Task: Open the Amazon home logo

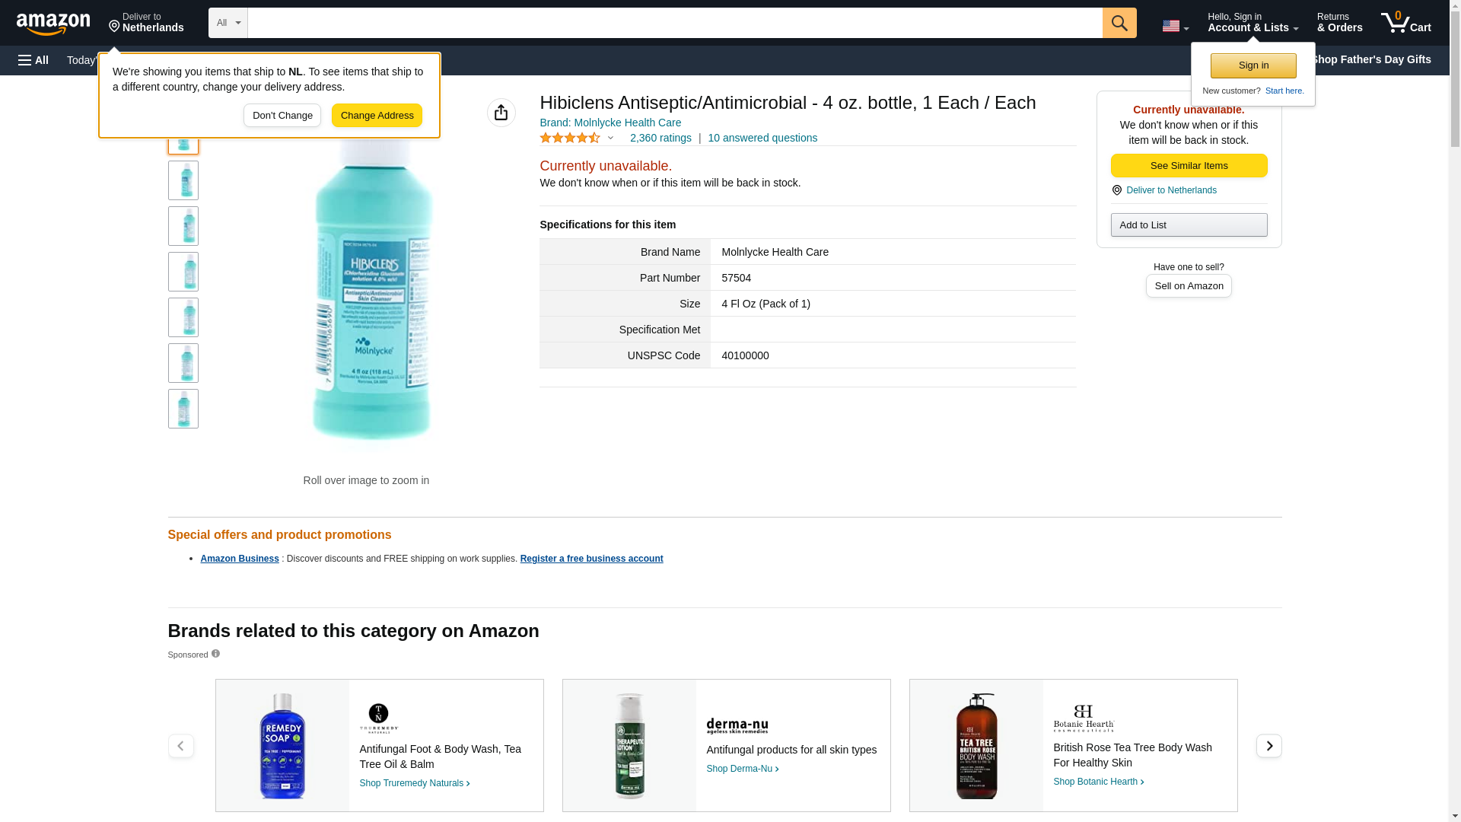Action: tap(53, 24)
